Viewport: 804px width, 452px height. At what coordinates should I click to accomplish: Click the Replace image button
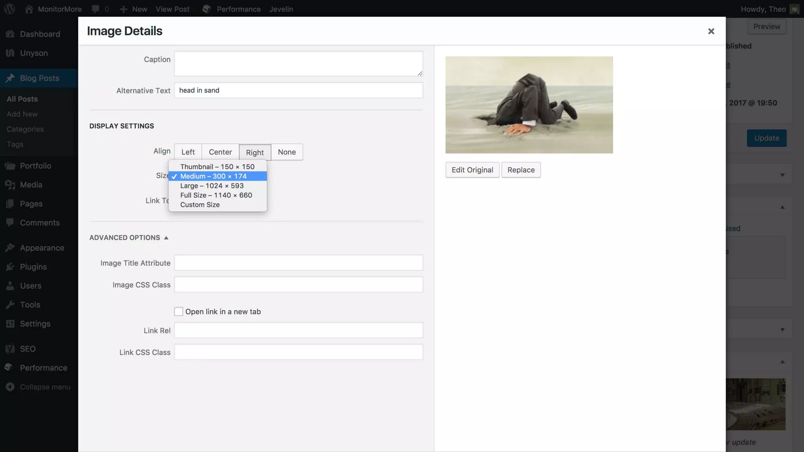click(521, 170)
